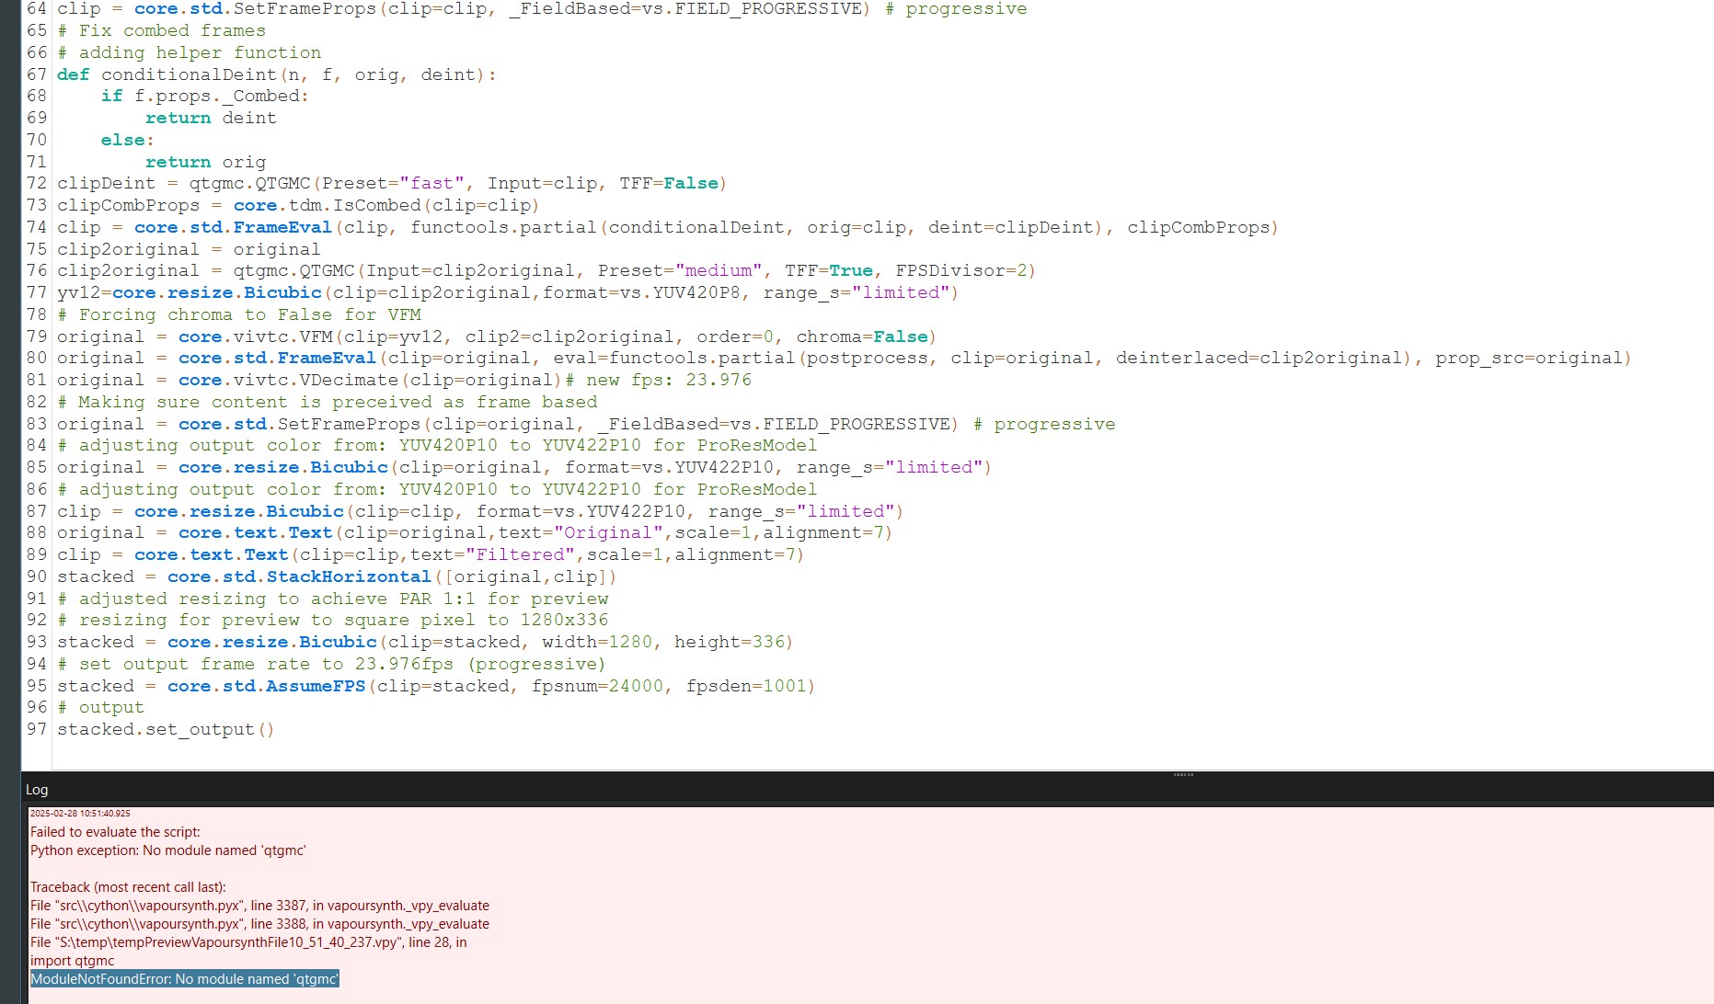1714x1004 pixels.
Task: Click the 'import qtgmc' line in the traceback
Action: pyautogui.click(x=73, y=961)
